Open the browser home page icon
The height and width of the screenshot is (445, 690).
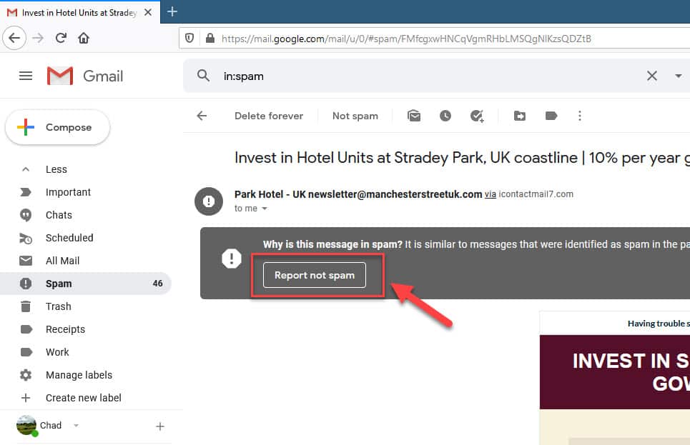coord(84,39)
